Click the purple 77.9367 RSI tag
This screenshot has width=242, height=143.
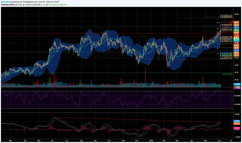click(x=237, y=88)
